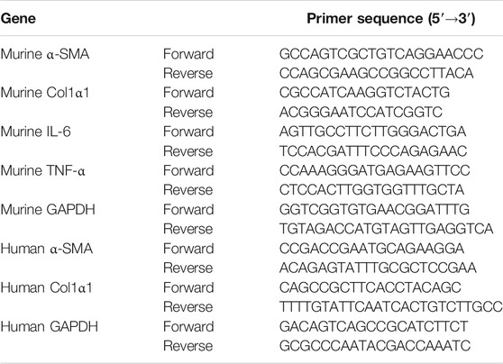This screenshot has height=364, width=503.
Task: Select the Human GAPDH gene label
Action: click(x=50, y=326)
